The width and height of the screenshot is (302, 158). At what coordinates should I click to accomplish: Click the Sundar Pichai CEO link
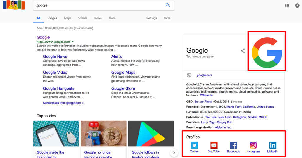[x=203, y=102]
